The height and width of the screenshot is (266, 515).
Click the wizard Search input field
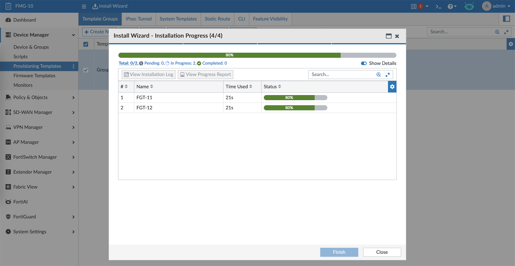pyautogui.click(x=342, y=75)
